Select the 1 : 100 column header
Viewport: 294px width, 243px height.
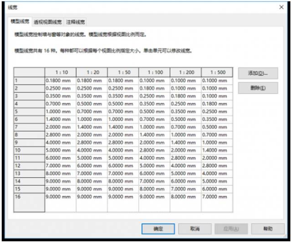click(154, 72)
